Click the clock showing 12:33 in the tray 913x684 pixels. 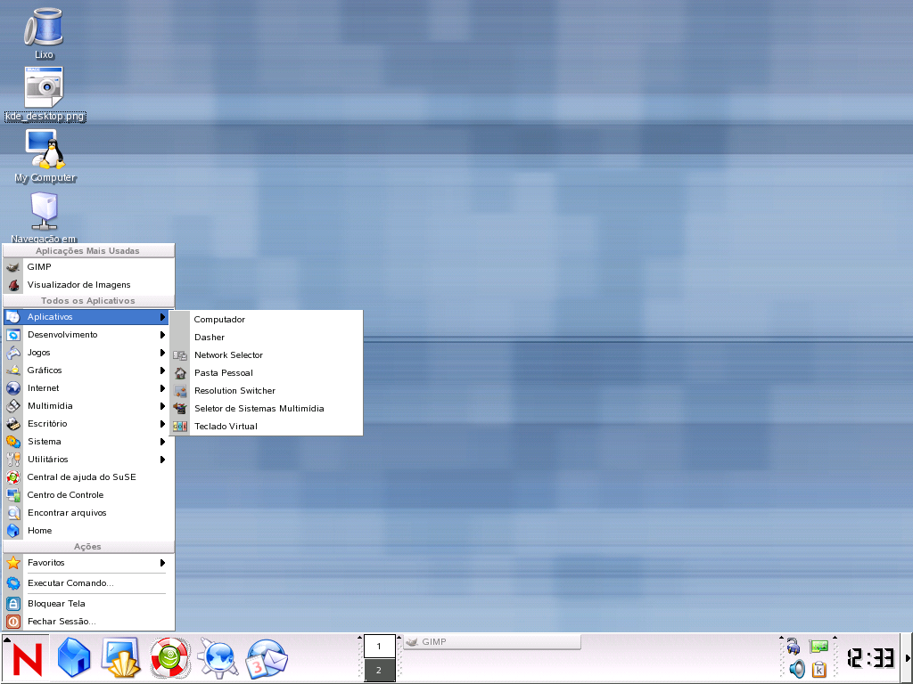click(x=871, y=656)
